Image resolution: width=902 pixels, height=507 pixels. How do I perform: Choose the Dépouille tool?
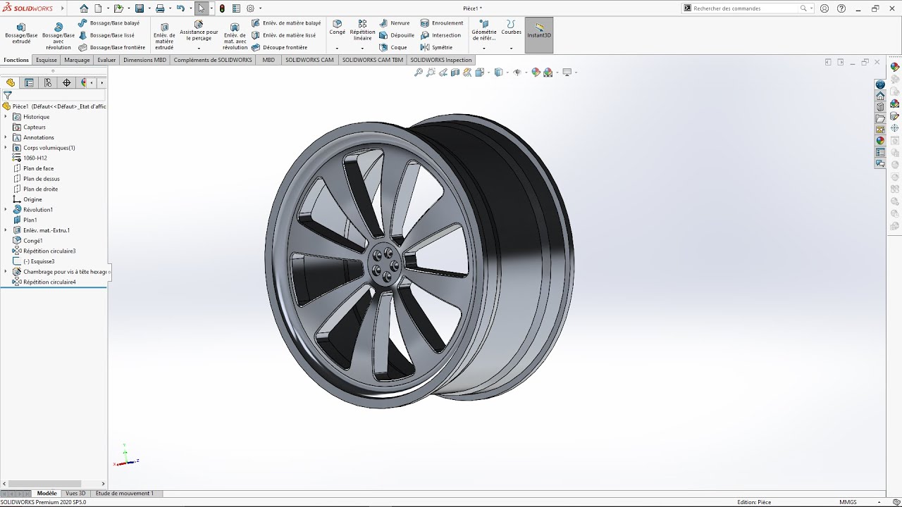397,35
